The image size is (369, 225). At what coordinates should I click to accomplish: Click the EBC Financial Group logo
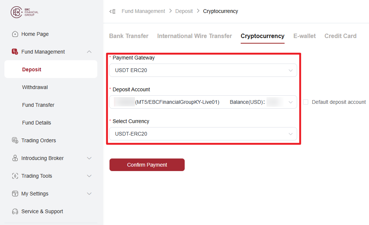tap(24, 12)
